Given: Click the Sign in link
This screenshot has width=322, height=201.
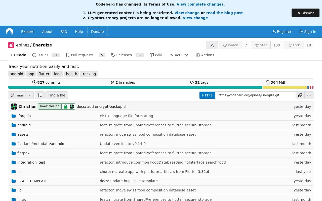Looking at the screenshot, I should click(308, 32).
